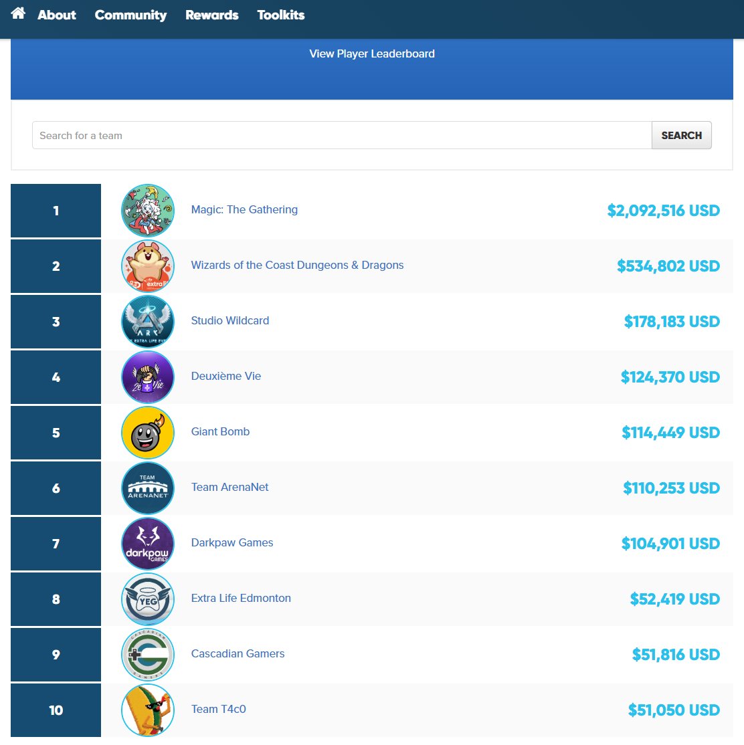
Task: Go to the home page icon
Action: click(18, 13)
